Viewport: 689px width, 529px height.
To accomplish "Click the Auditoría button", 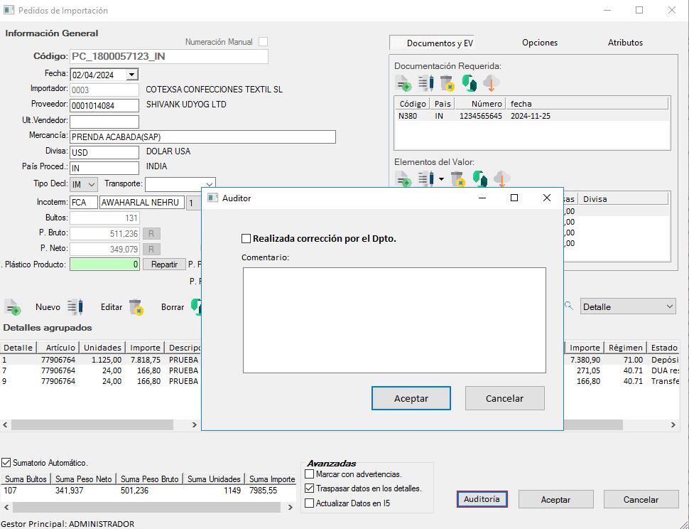I will 482,499.
